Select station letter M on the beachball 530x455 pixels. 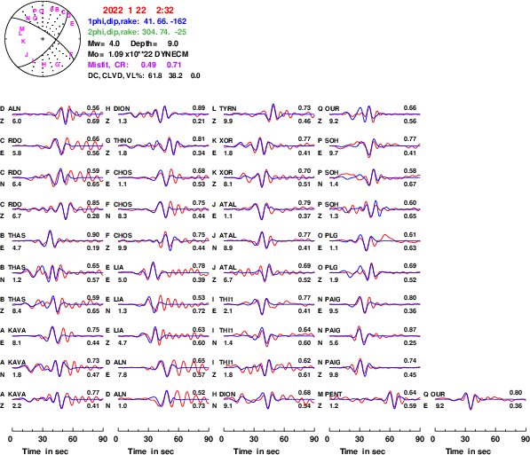[22, 29]
